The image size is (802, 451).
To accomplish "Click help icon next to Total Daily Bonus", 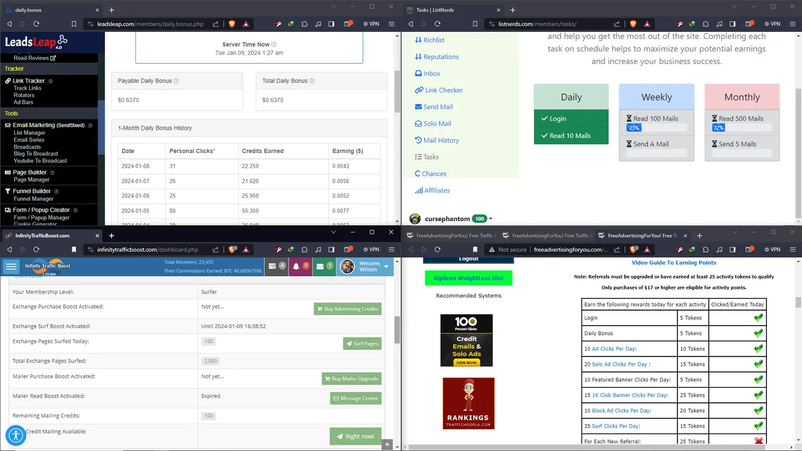I will tap(312, 81).
